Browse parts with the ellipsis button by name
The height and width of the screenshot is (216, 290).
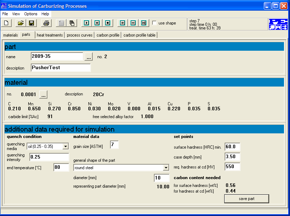pyautogui.click(x=88, y=56)
